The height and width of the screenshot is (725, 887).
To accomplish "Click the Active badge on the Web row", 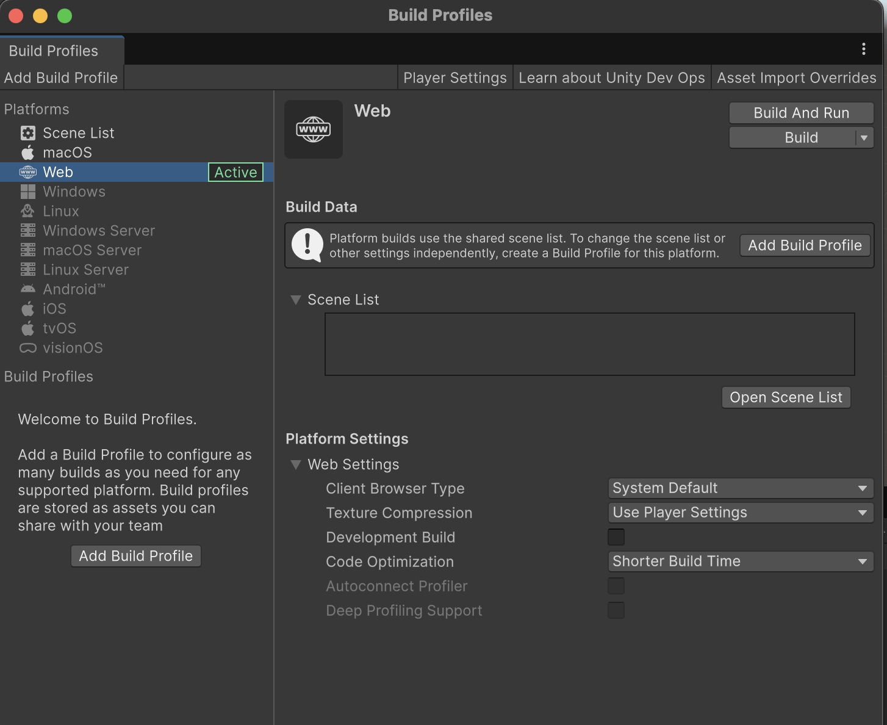I will [235, 172].
